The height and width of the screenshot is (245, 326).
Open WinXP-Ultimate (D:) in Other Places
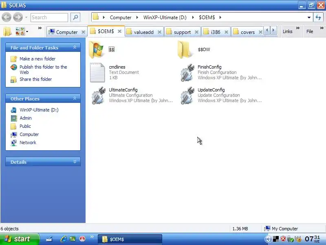(39, 110)
